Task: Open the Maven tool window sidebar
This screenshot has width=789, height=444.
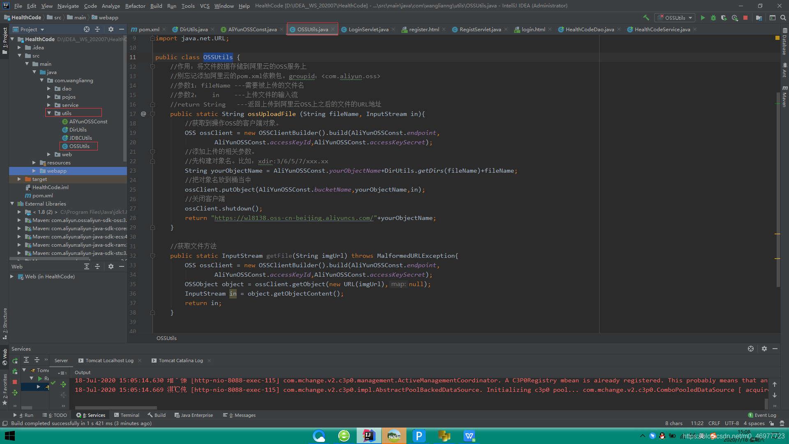Action: click(784, 97)
